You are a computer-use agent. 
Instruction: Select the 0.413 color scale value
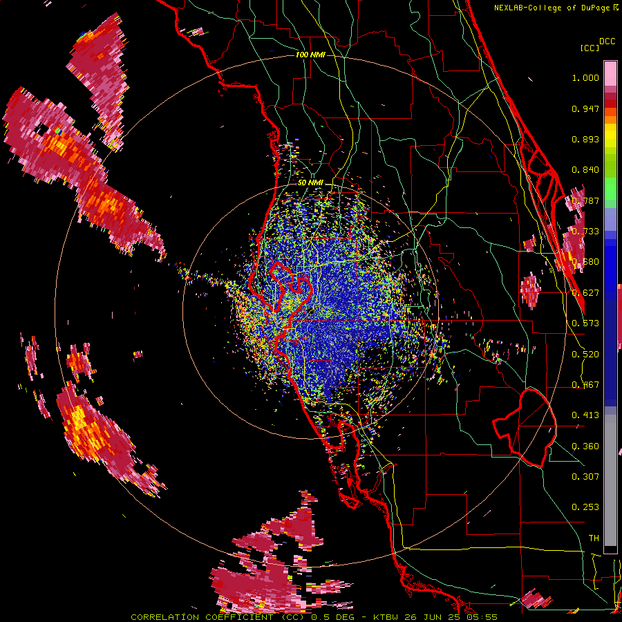point(585,415)
